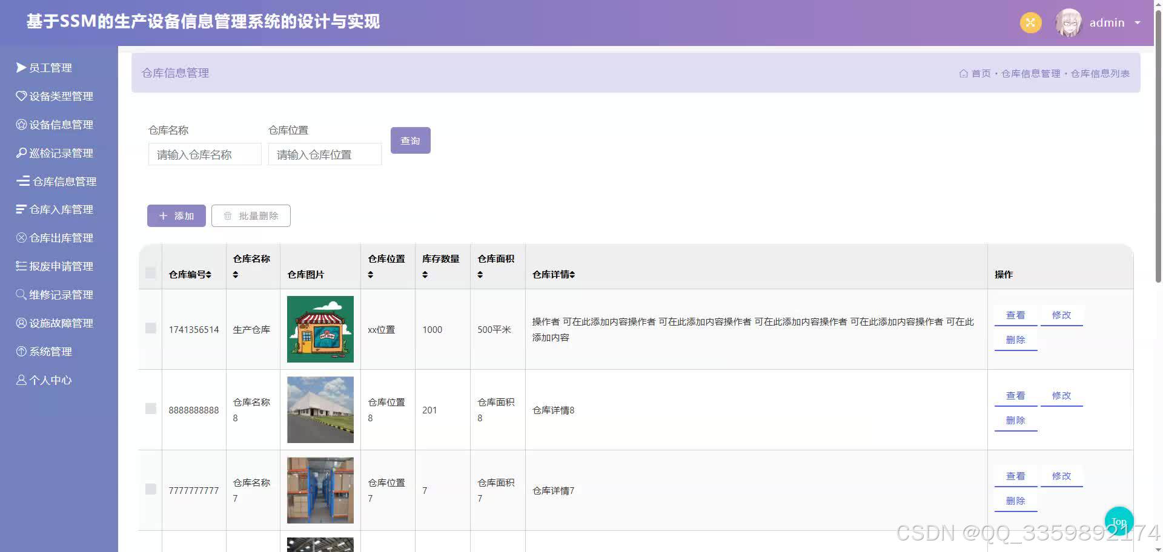Viewport: 1163px width, 552px height.
Task: Click the icon beside 仓库入库管理
Action: point(21,209)
